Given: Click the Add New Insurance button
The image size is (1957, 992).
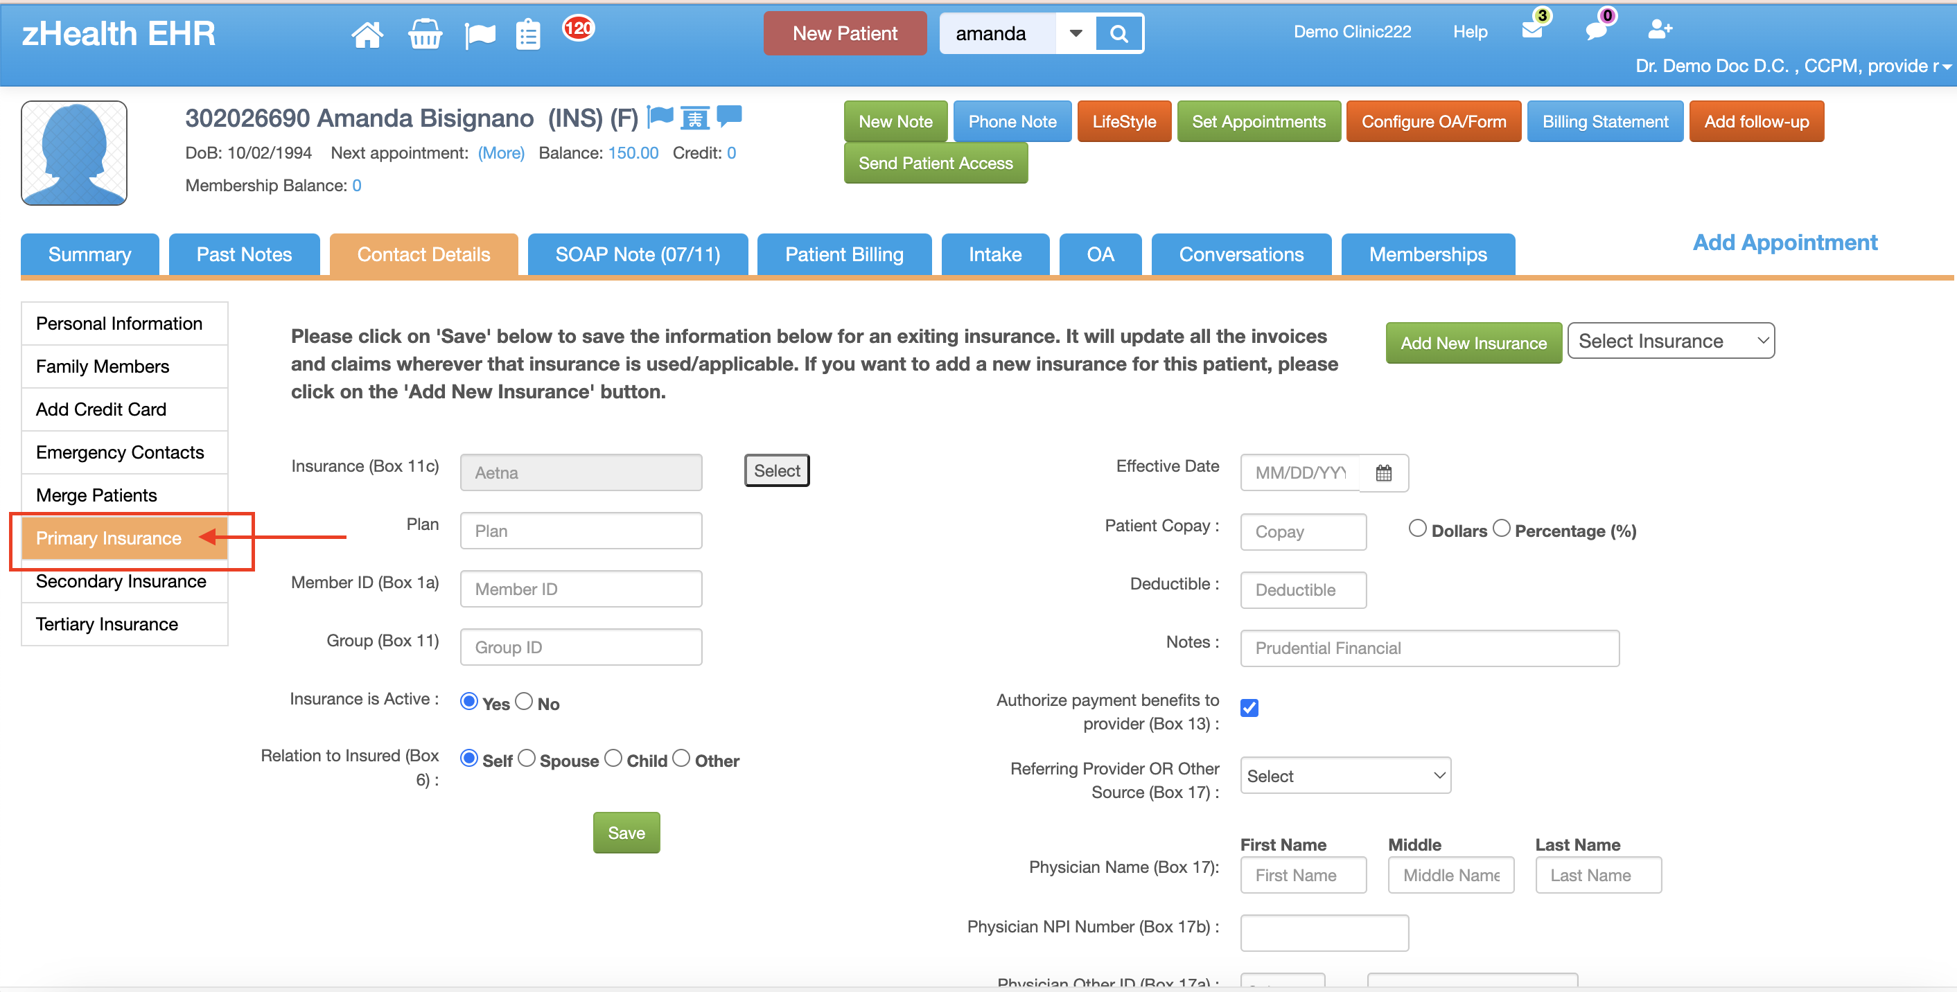Looking at the screenshot, I should tap(1473, 344).
